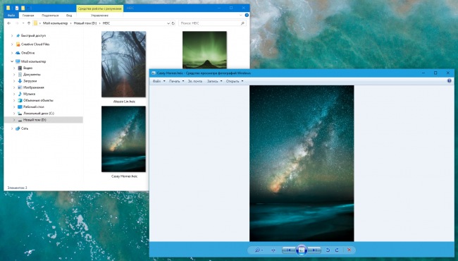Viewport: 458px width, 261px height.
Task: Go to next photo in Photo Viewer
Action: tap(314, 250)
